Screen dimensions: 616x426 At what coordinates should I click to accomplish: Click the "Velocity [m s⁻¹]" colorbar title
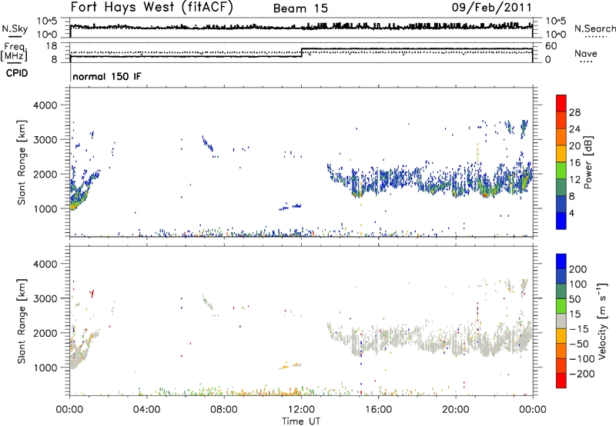coord(602,321)
